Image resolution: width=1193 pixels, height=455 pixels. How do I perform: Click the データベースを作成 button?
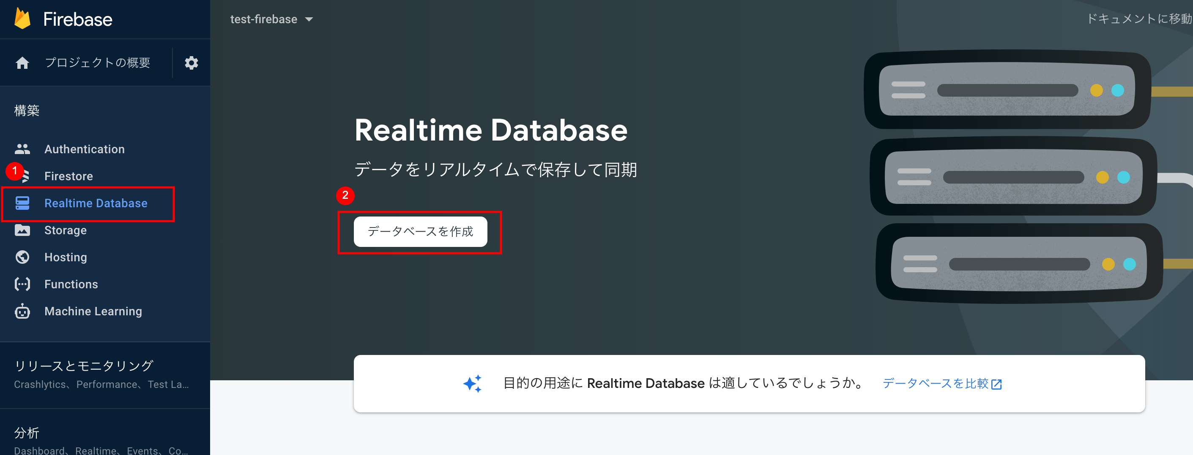tap(420, 232)
